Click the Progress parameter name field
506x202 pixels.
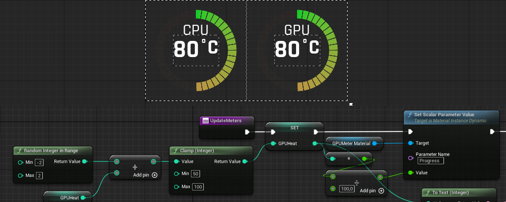pyautogui.click(x=431, y=161)
